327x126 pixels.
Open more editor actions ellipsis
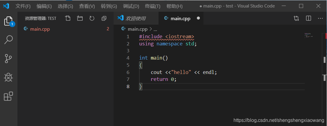tap(320, 18)
